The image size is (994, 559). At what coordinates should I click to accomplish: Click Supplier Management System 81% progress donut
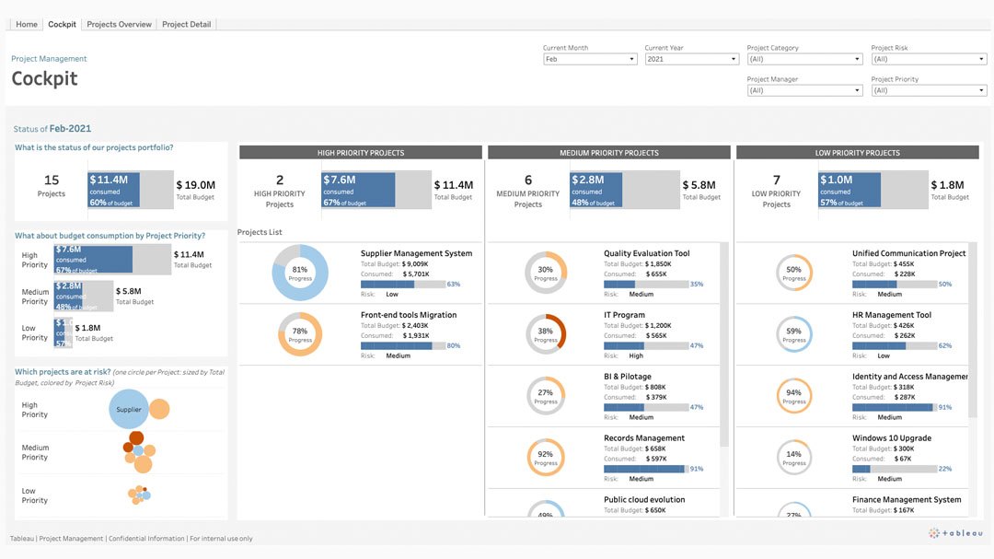[300, 273]
